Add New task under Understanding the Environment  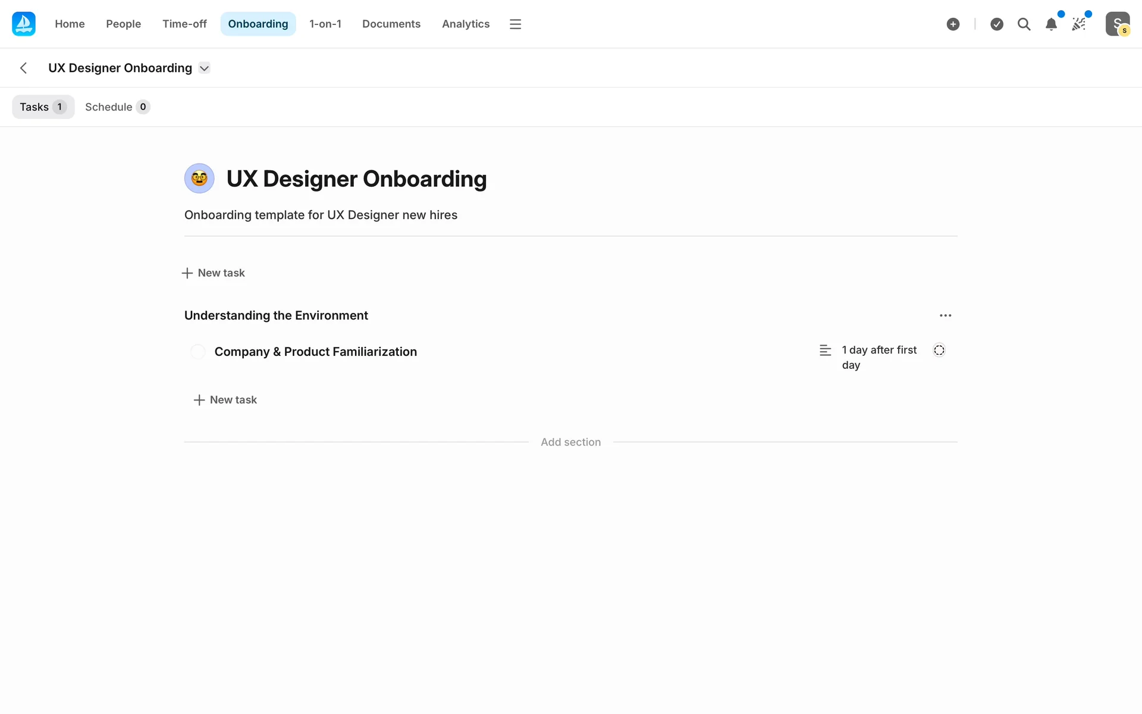(225, 400)
